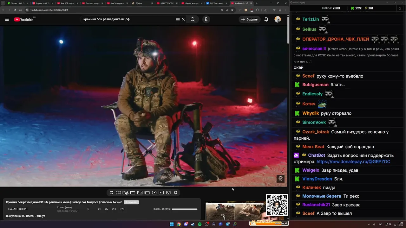Image resolution: width=406 pixels, height=228 pixels.
Task: Open the player toolbar gear settings
Action: [x=175, y=193]
